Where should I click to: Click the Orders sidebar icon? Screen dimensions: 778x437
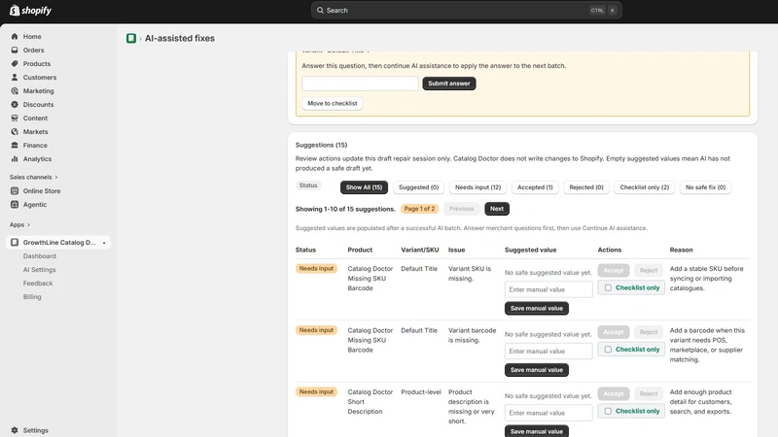point(15,50)
